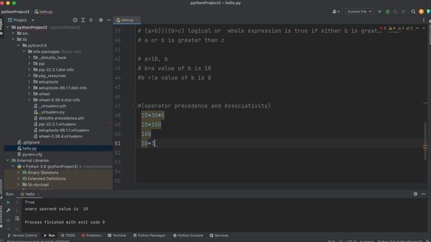Open the Problems tool tab
This screenshot has width=431, height=242.
[92, 235]
